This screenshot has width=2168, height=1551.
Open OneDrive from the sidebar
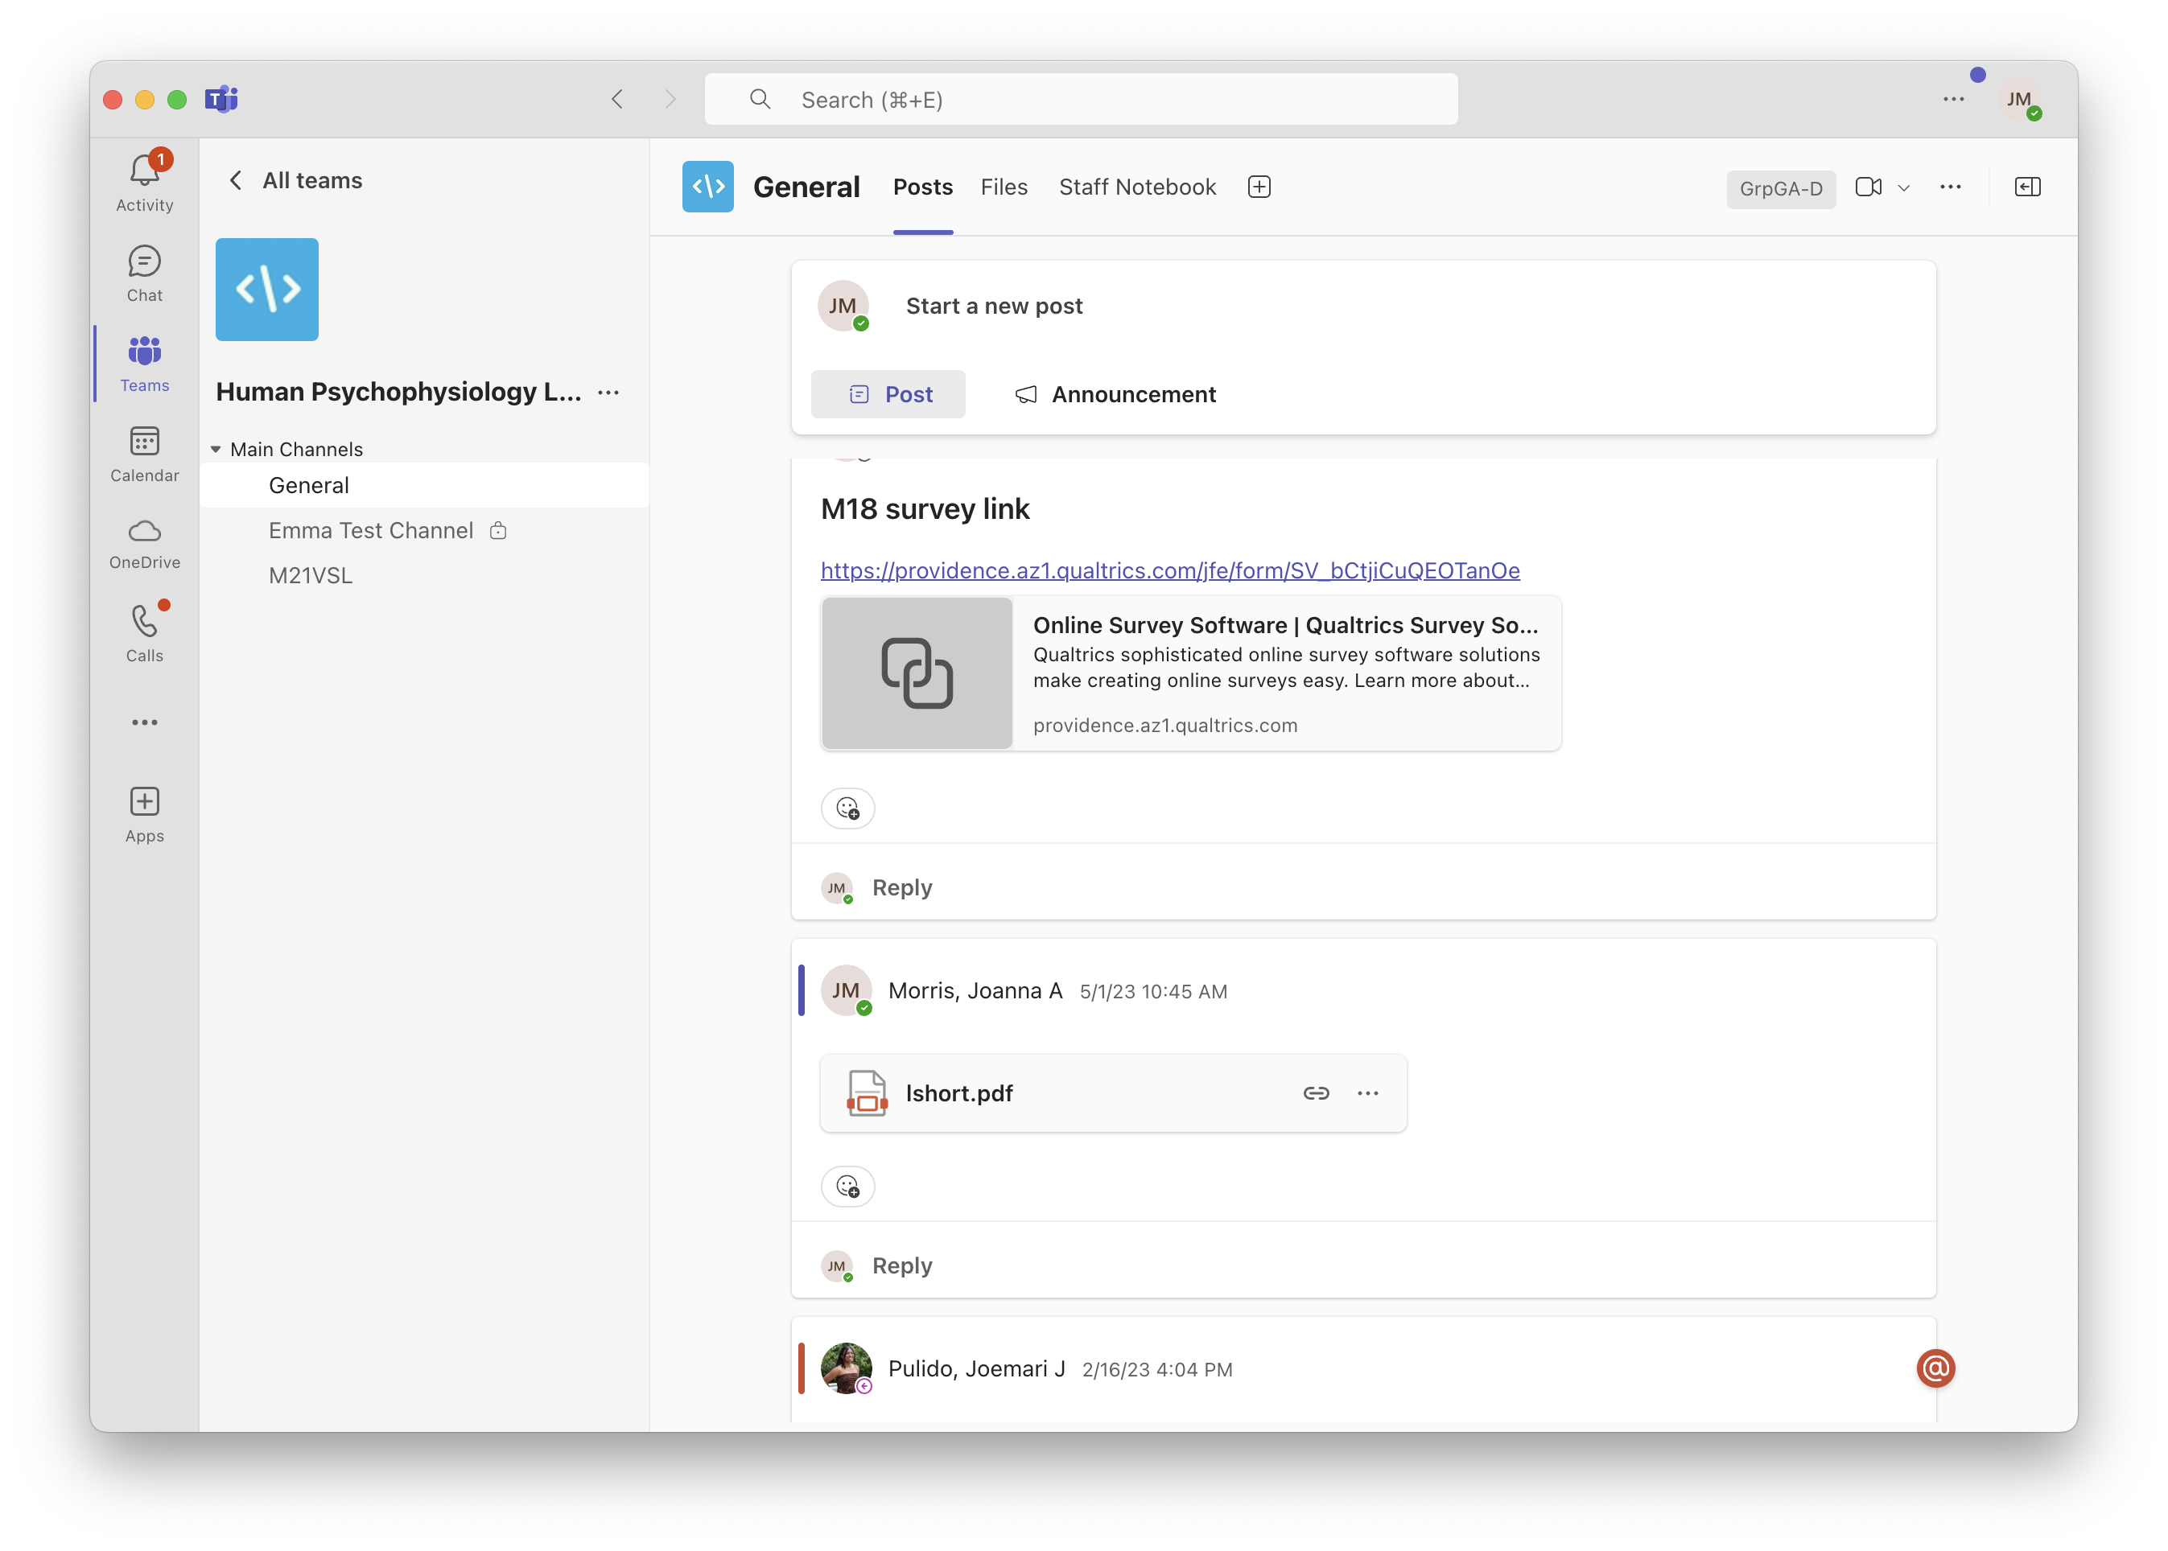coord(144,545)
